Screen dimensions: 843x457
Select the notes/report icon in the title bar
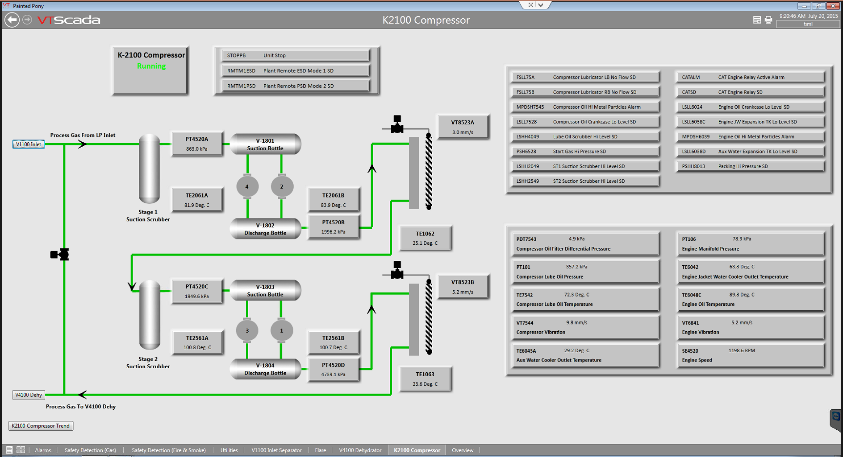(x=757, y=20)
